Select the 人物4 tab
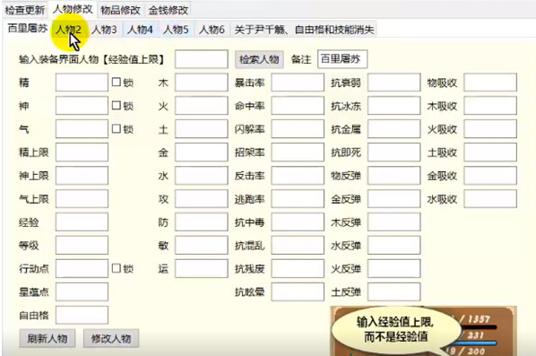 pos(140,30)
